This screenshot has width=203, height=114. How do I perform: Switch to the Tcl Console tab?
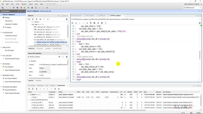(32, 85)
